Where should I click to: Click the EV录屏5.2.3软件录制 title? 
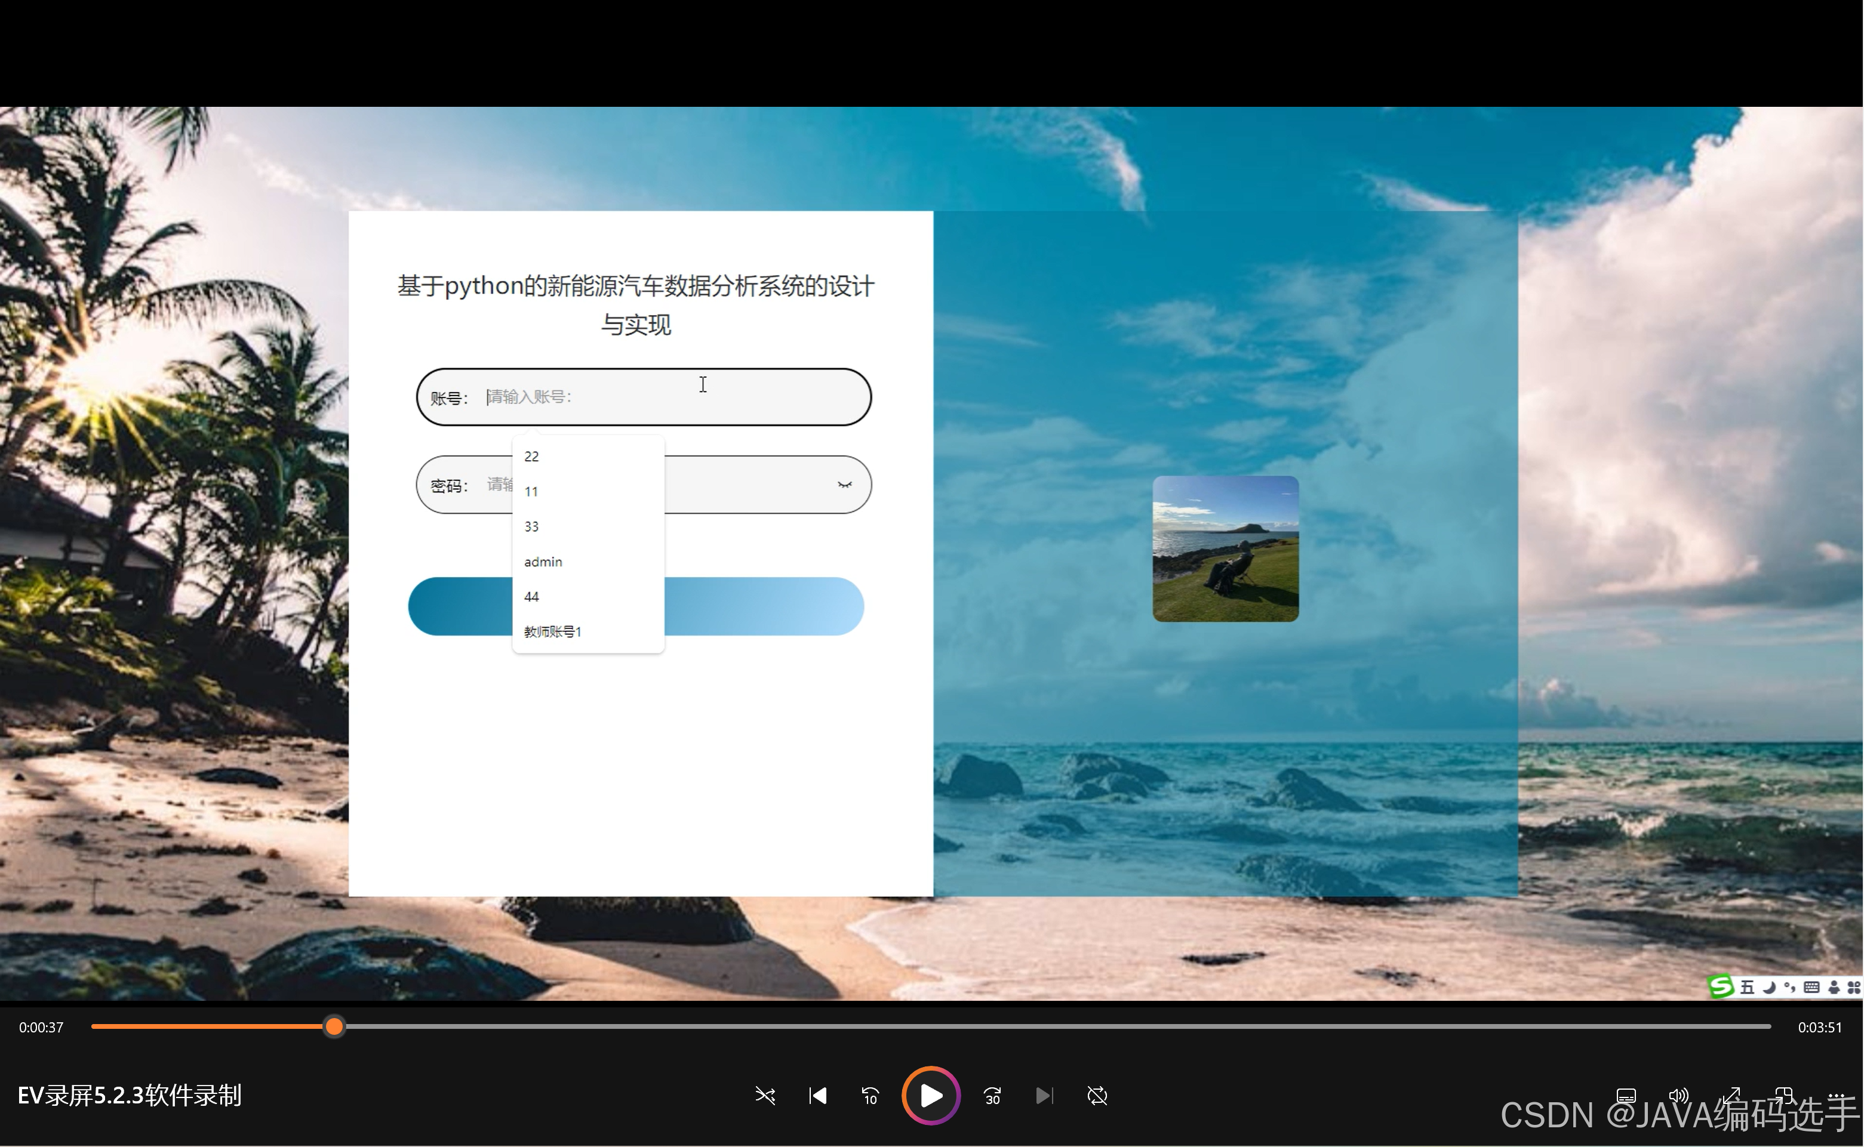[129, 1096]
